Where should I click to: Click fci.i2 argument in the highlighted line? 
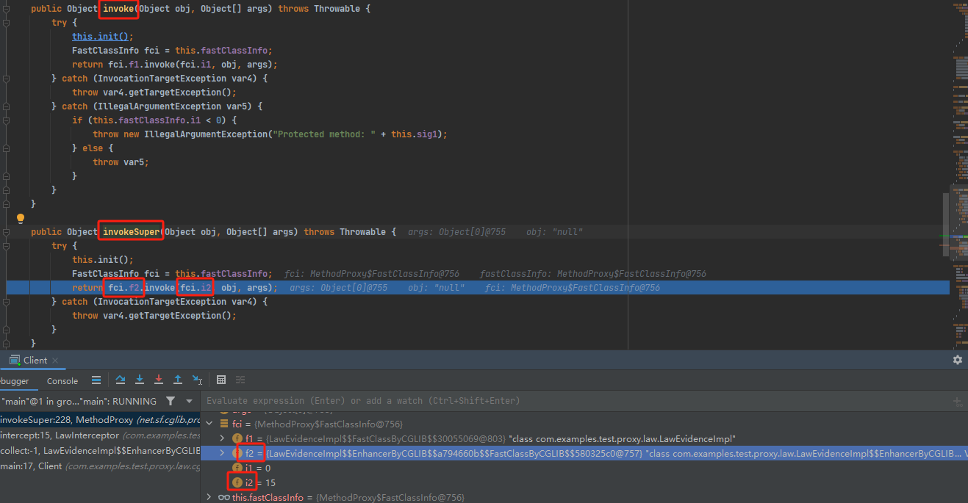tap(196, 288)
